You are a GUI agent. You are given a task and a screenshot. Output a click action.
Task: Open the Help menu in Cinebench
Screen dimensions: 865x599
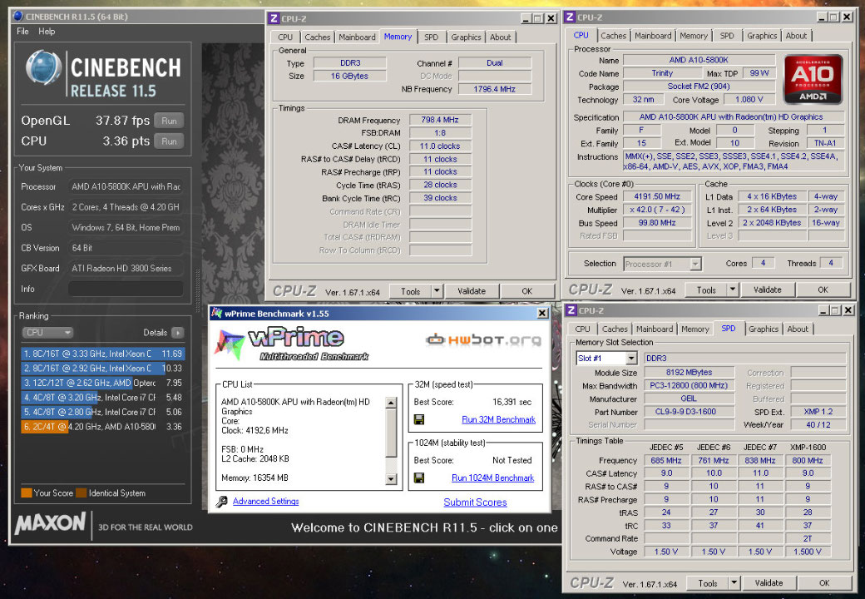[x=47, y=32]
